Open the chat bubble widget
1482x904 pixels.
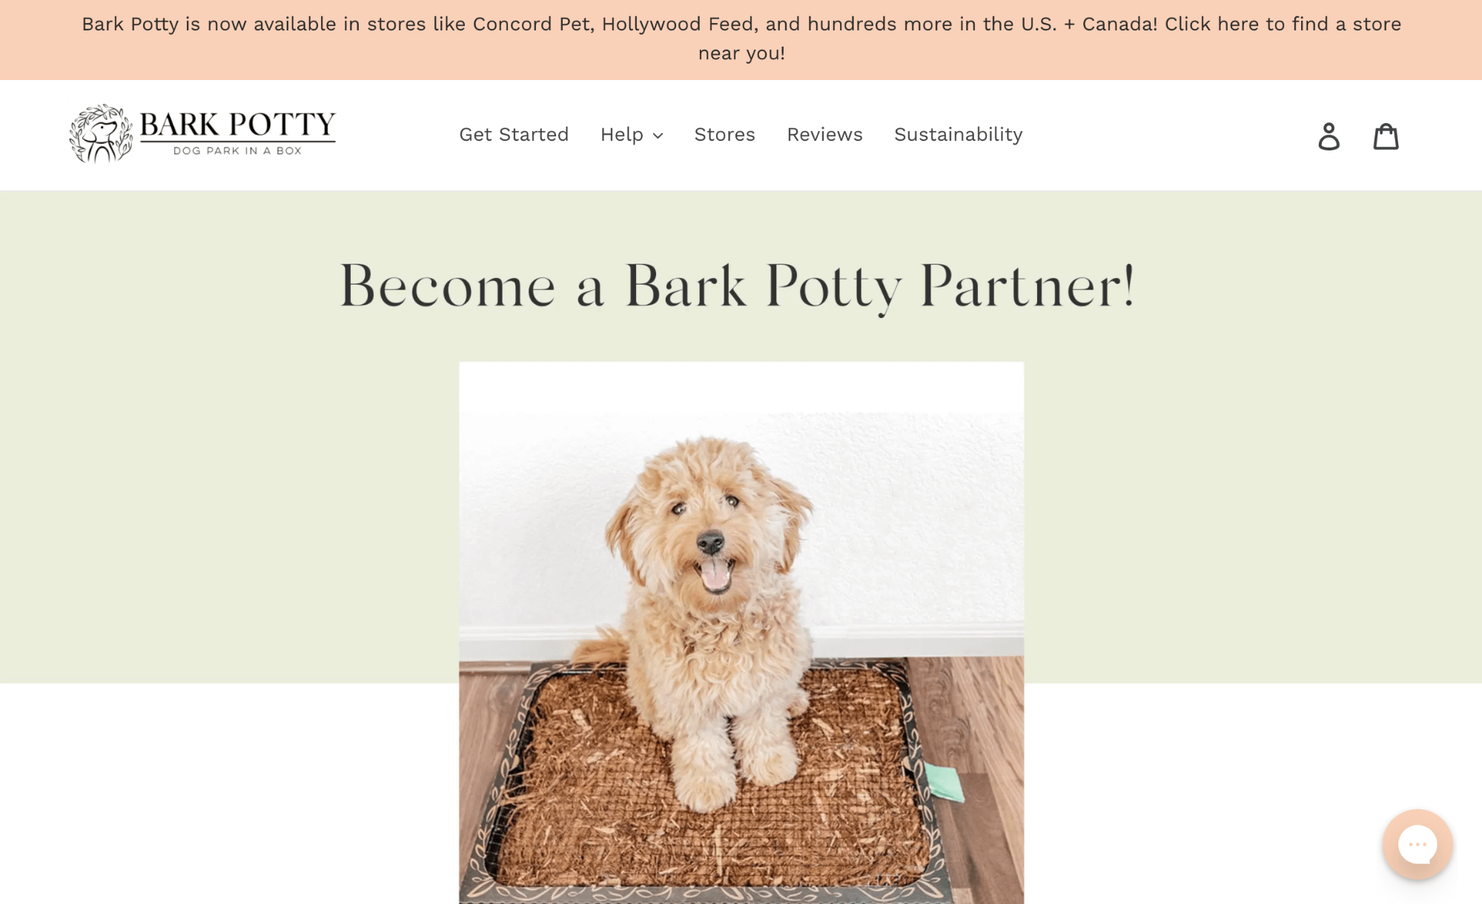click(x=1417, y=844)
